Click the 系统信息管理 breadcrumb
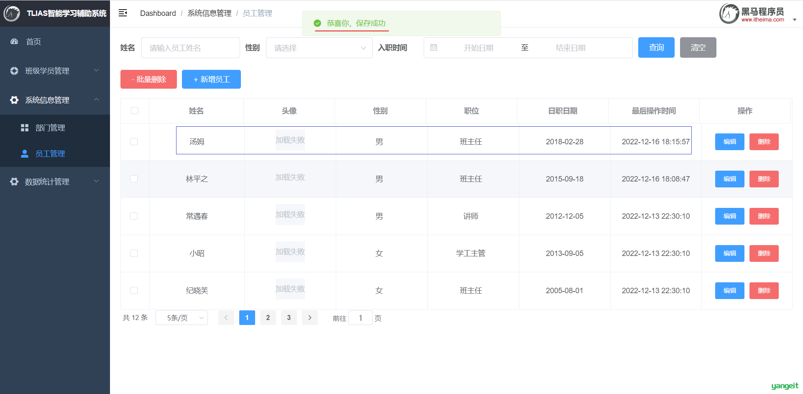The width and height of the screenshot is (803, 394). click(x=210, y=13)
